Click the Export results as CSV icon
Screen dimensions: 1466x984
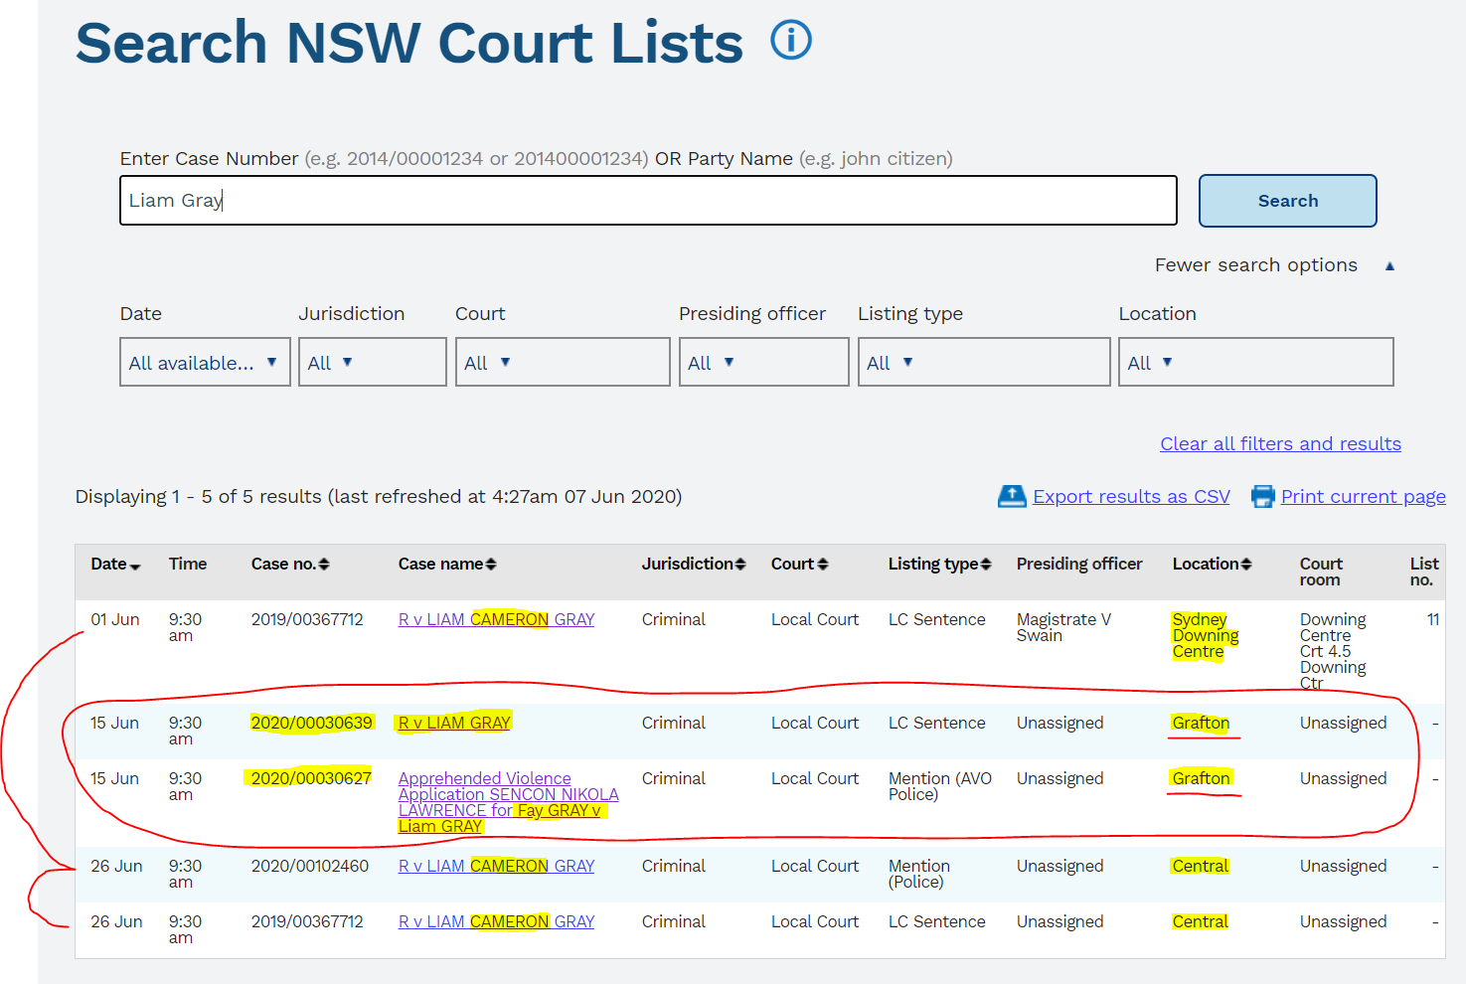coord(1012,496)
